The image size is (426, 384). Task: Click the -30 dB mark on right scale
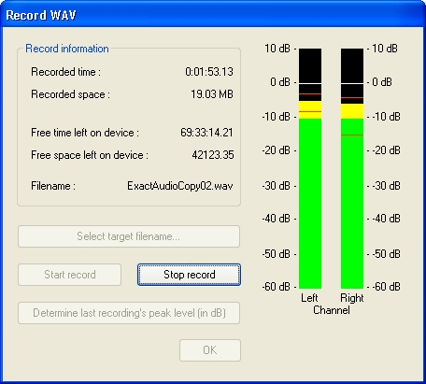coord(386,186)
